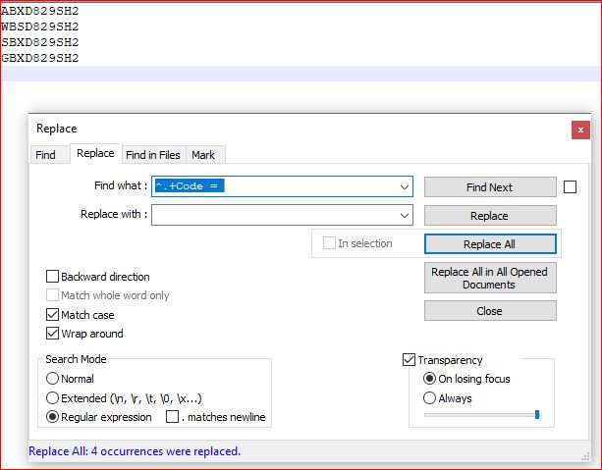Open the Replace with history dropdown
Screen dimensions: 602x470
click(x=405, y=215)
